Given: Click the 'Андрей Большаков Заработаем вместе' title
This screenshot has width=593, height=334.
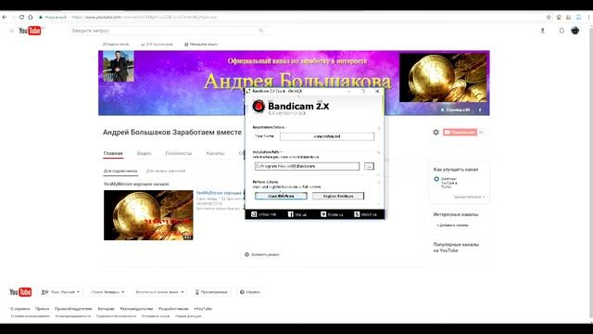Looking at the screenshot, I should pos(172,132).
